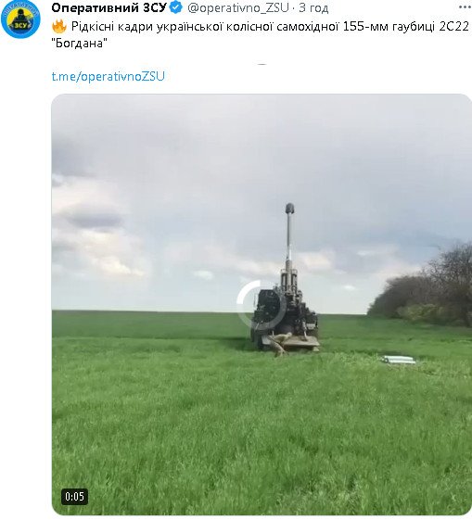The width and height of the screenshot is (472, 520).
Task: Follow the t.me/operativnoZSU link
Action: click(108, 76)
